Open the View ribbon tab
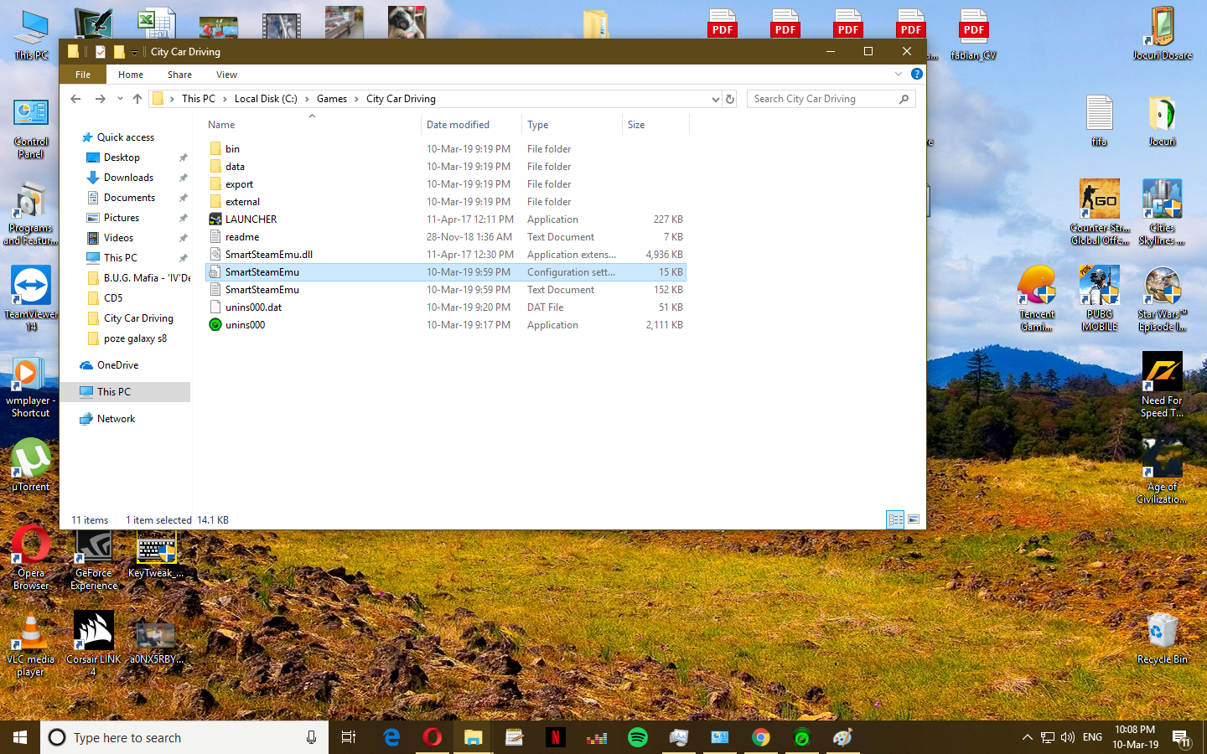1207x754 pixels. 226,75
